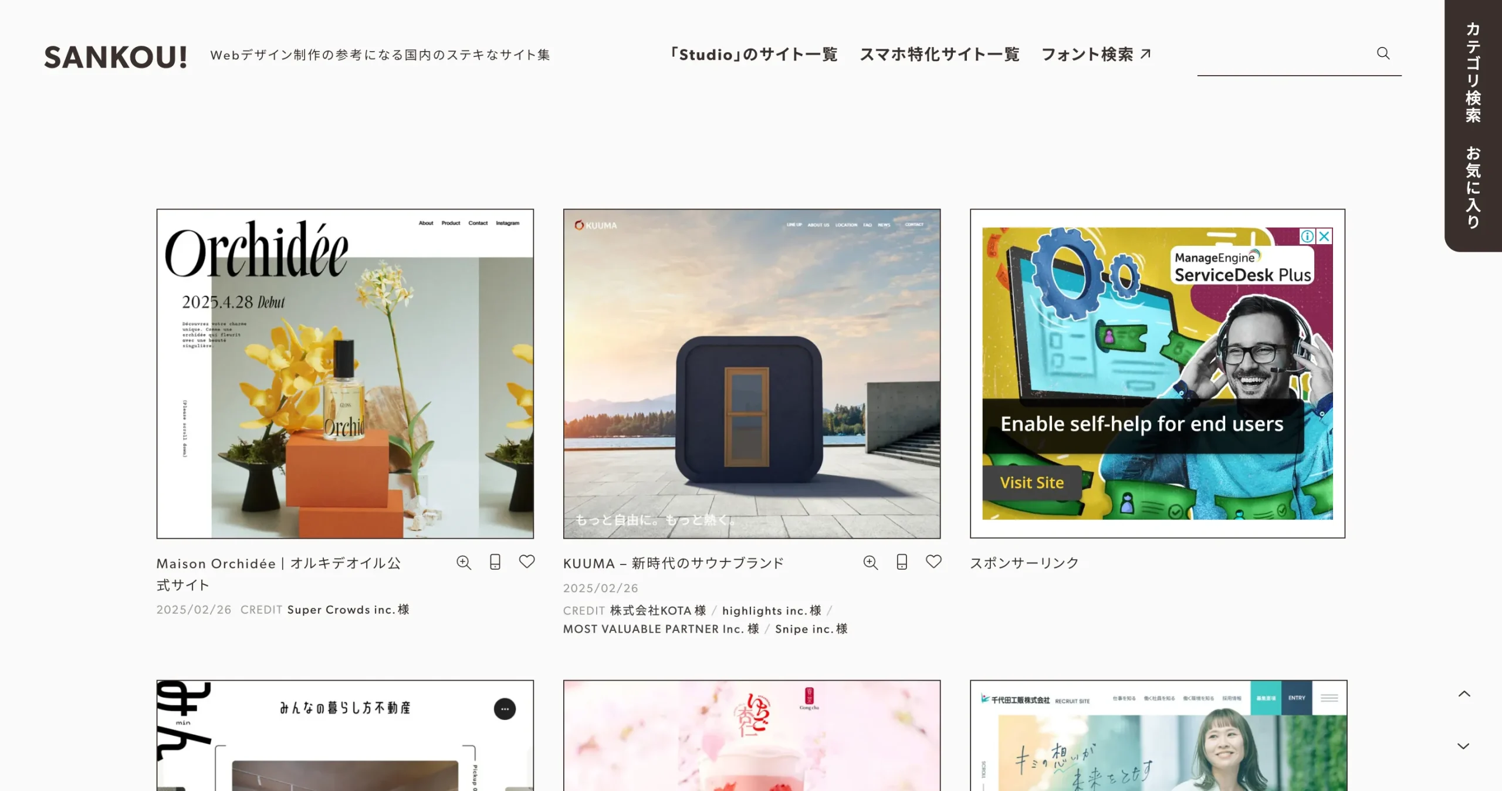Open 「Studio」のサイト一覧 from the navigation
Screen dimensions: 1502x791
[x=755, y=54]
